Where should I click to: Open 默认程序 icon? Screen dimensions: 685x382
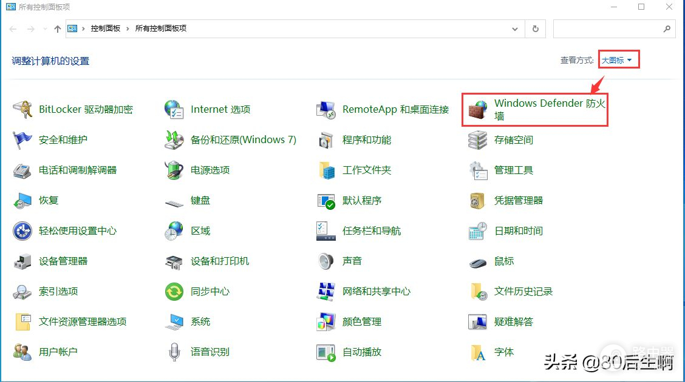(x=326, y=201)
